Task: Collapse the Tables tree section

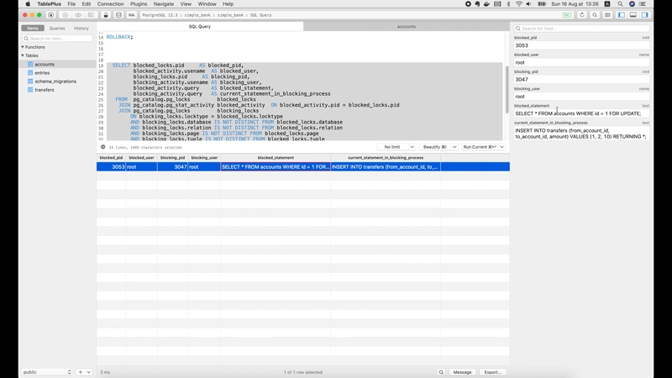Action: [23, 55]
